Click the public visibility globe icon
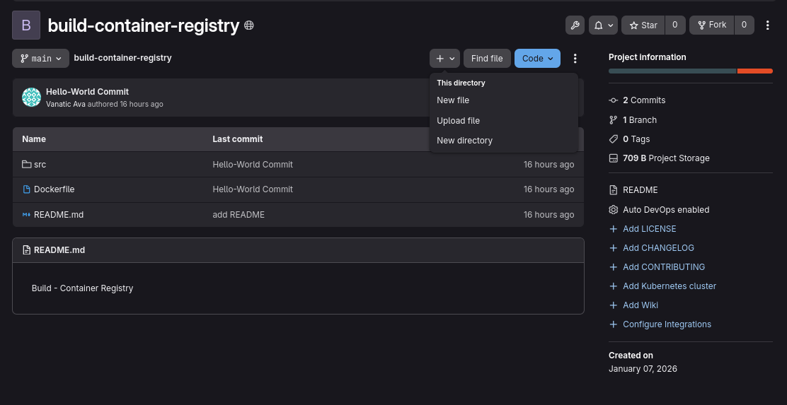Image resolution: width=787 pixels, height=405 pixels. [249, 25]
